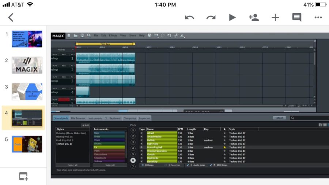This screenshot has width=329, height=185.
Task: Switch to the Inspector tab
Action: pyautogui.click(x=144, y=118)
